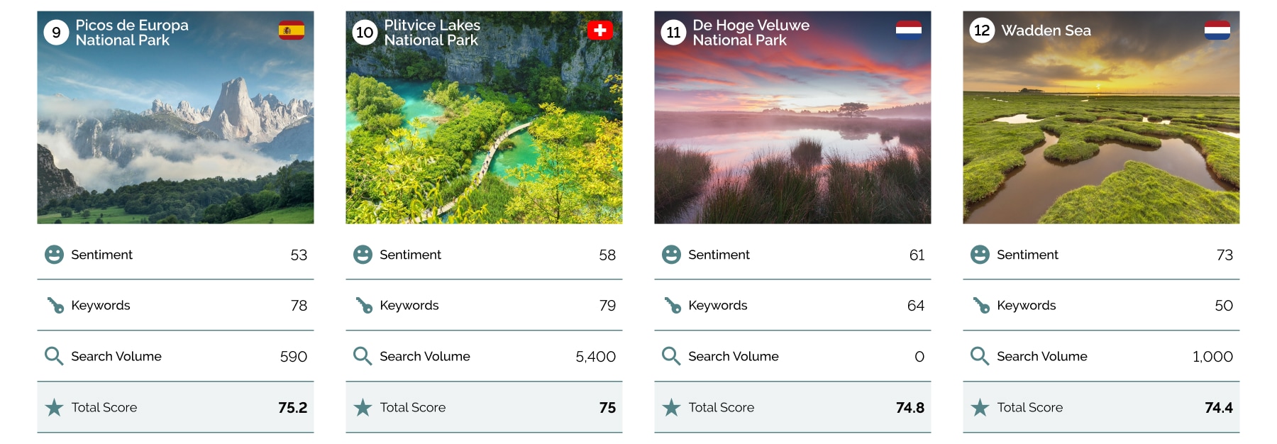Click the Search Volume magnifier icon under De Hoge Veluwe

671,356
